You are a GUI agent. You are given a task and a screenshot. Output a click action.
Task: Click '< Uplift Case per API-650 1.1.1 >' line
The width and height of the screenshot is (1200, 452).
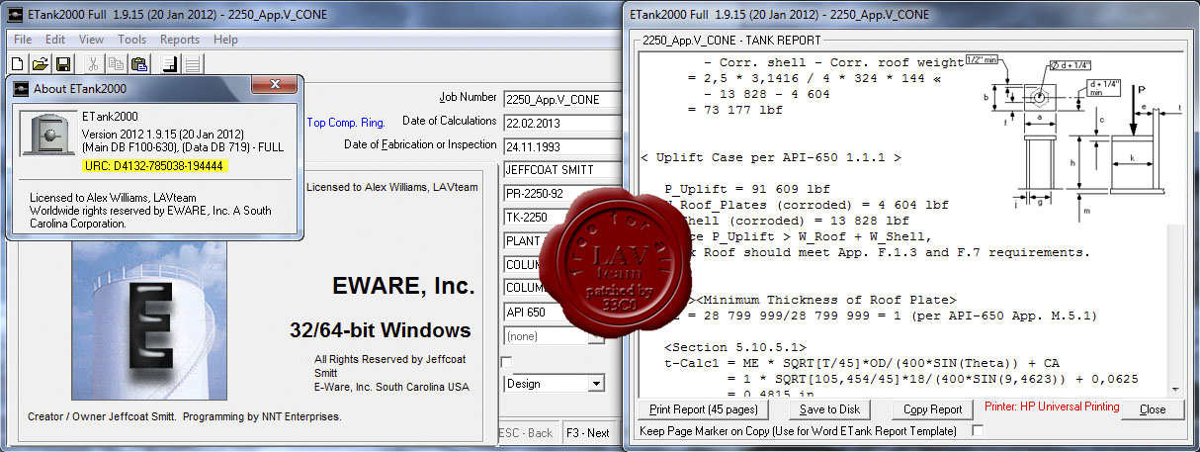(770, 157)
